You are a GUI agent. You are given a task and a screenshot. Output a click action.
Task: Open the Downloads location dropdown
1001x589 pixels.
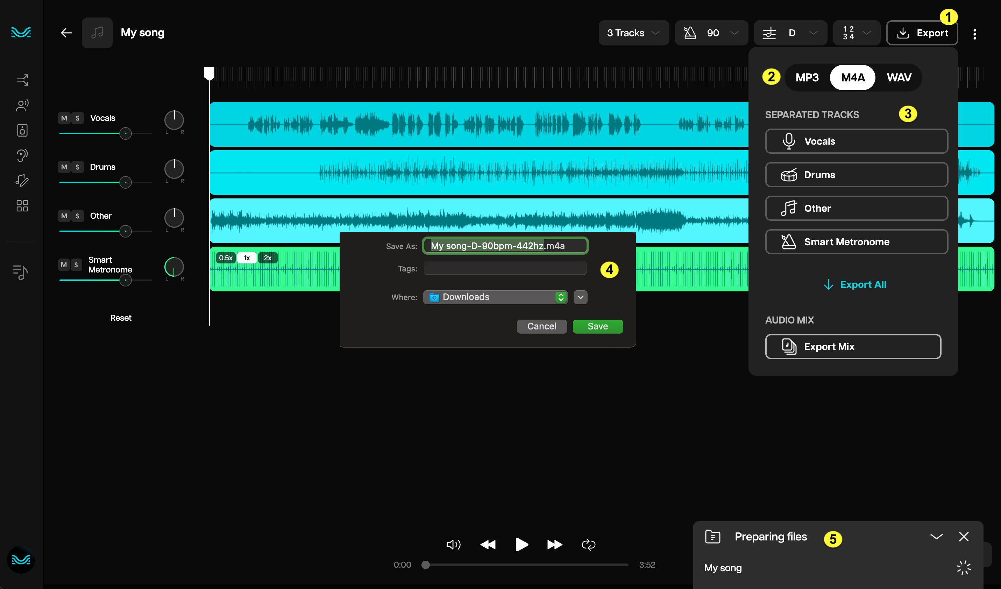495,297
